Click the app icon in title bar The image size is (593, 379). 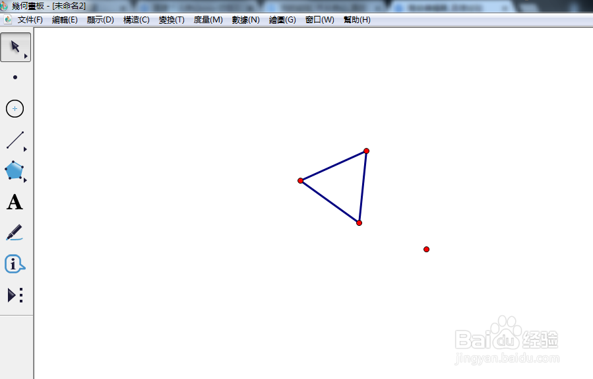point(4,6)
